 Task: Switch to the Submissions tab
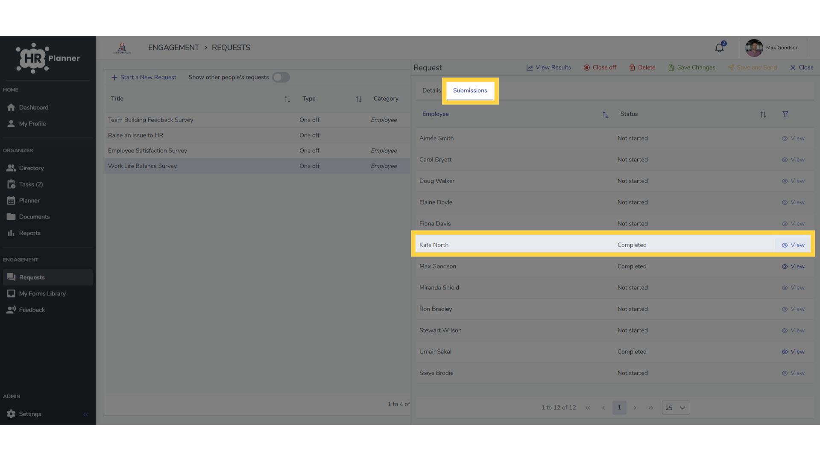(x=470, y=90)
